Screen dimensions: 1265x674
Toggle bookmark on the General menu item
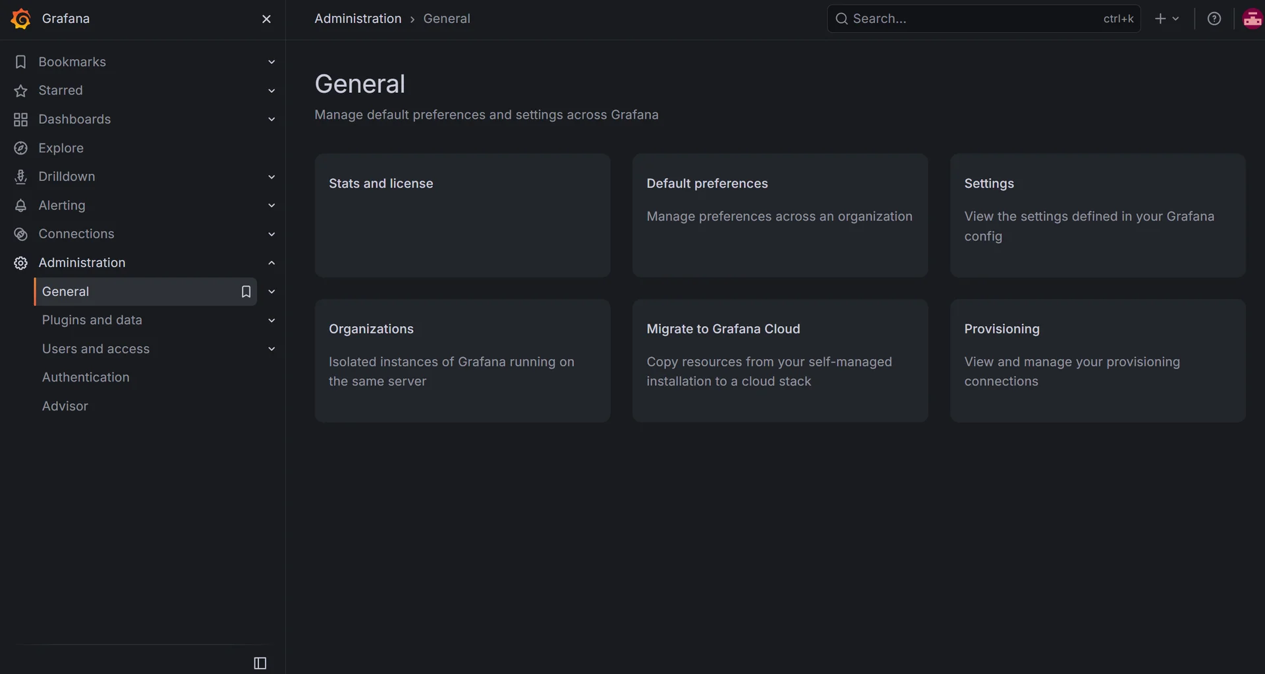(246, 291)
